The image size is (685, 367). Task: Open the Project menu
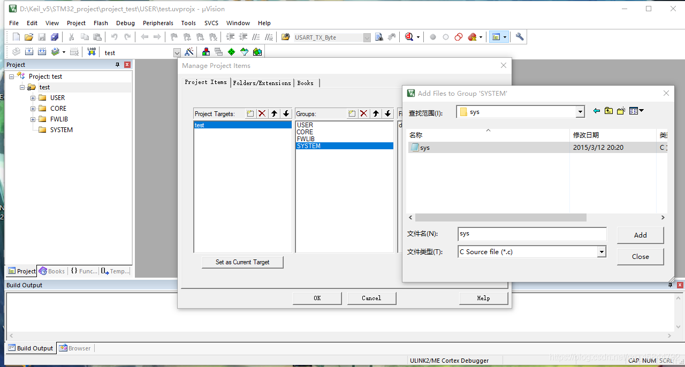pyautogui.click(x=76, y=23)
